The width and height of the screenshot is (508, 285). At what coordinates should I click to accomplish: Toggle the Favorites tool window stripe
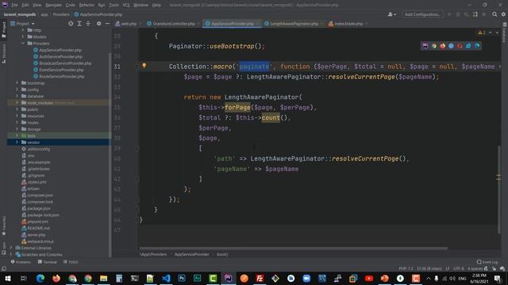(x=4, y=226)
